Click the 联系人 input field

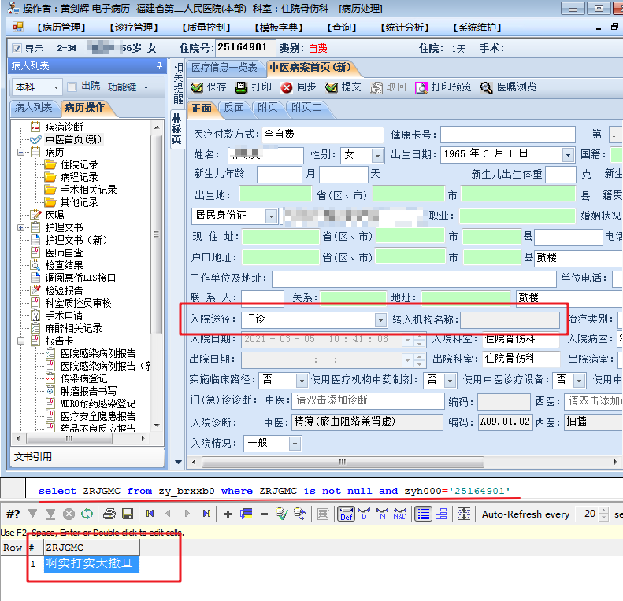(262, 298)
